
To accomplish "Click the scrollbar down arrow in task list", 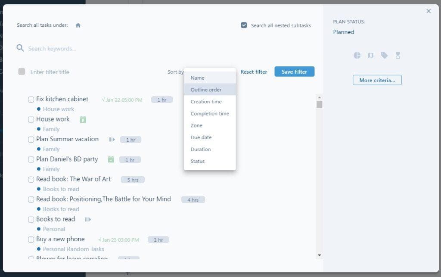I will tap(319, 255).
